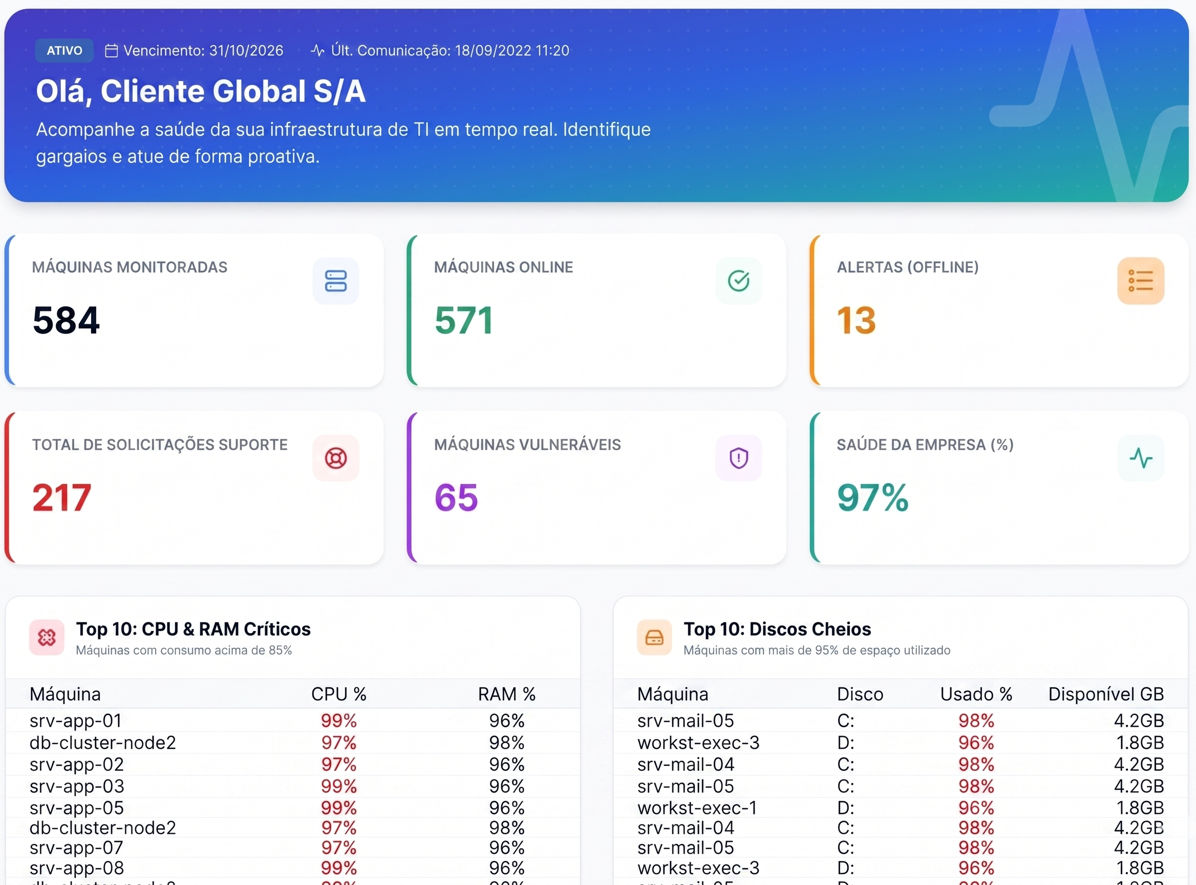This screenshot has height=885, width=1196.
Task: Click the vulnerable machines count 65
Action: coord(456,498)
